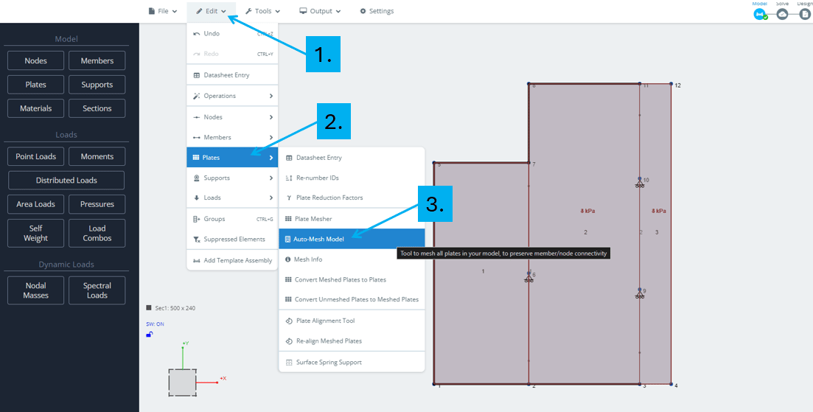Select Redo in Edit menu
Screen dimensions: 813x412
(232, 54)
